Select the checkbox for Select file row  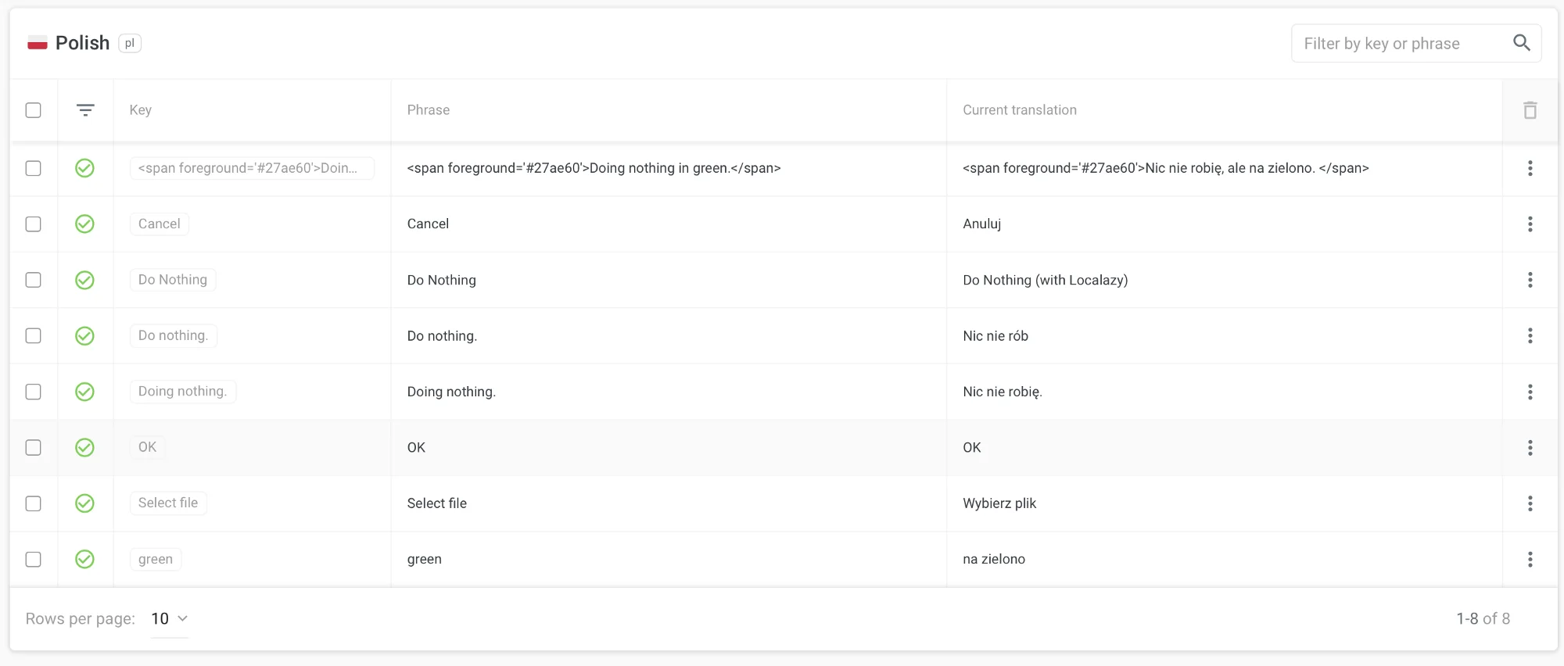tap(34, 503)
